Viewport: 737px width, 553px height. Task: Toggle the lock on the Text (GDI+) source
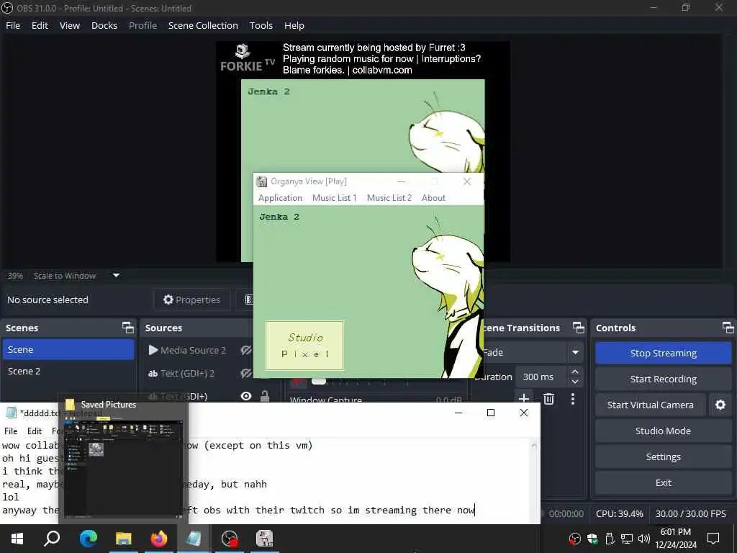(265, 396)
